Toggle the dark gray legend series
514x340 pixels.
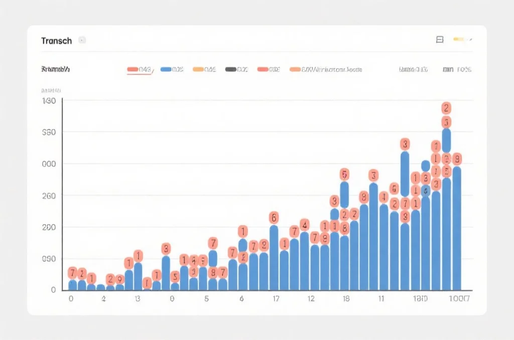[x=236, y=70]
